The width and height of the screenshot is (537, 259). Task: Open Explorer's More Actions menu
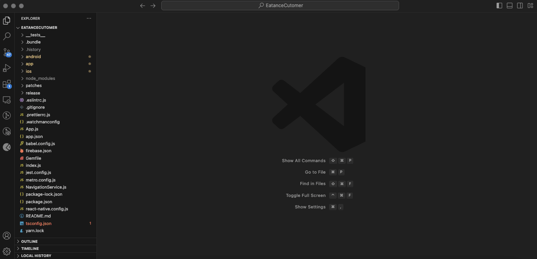pos(89,18)
